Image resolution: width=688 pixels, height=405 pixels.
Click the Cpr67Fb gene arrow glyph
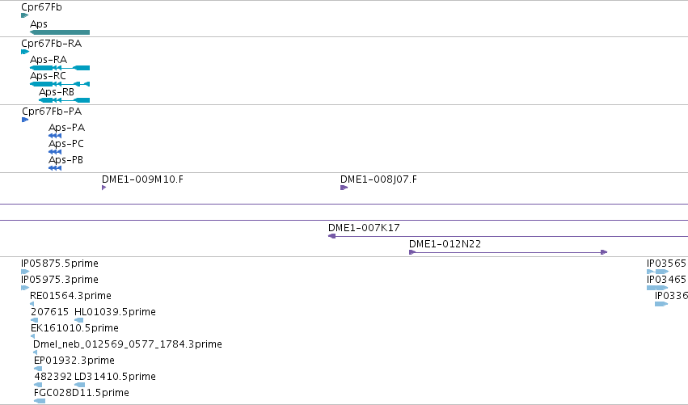pos(24,15)
